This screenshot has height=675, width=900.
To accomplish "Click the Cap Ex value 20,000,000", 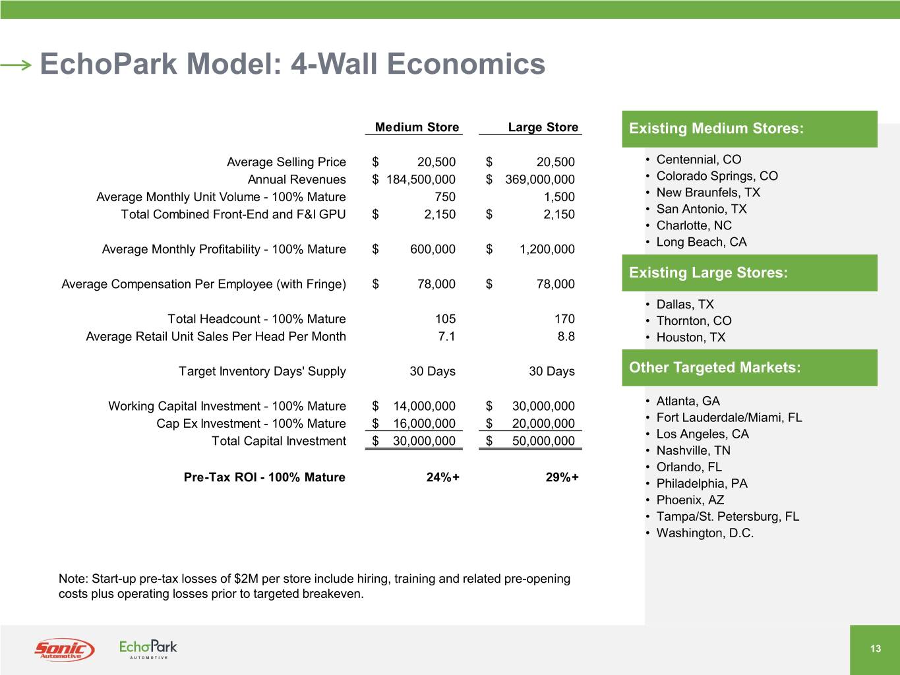I will click(x=543, y=424).
